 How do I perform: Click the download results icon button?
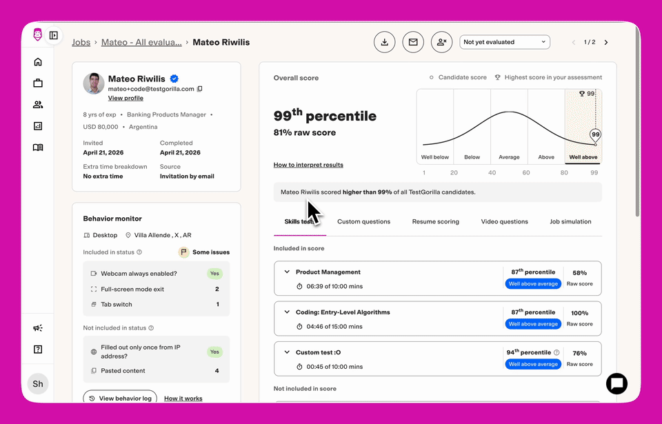(385, 42)
